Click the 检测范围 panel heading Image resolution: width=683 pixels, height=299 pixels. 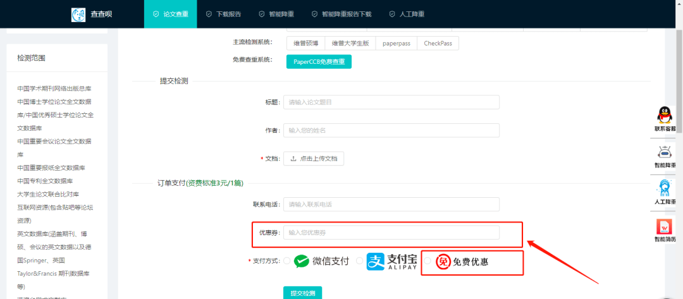[x=32, y=58]
